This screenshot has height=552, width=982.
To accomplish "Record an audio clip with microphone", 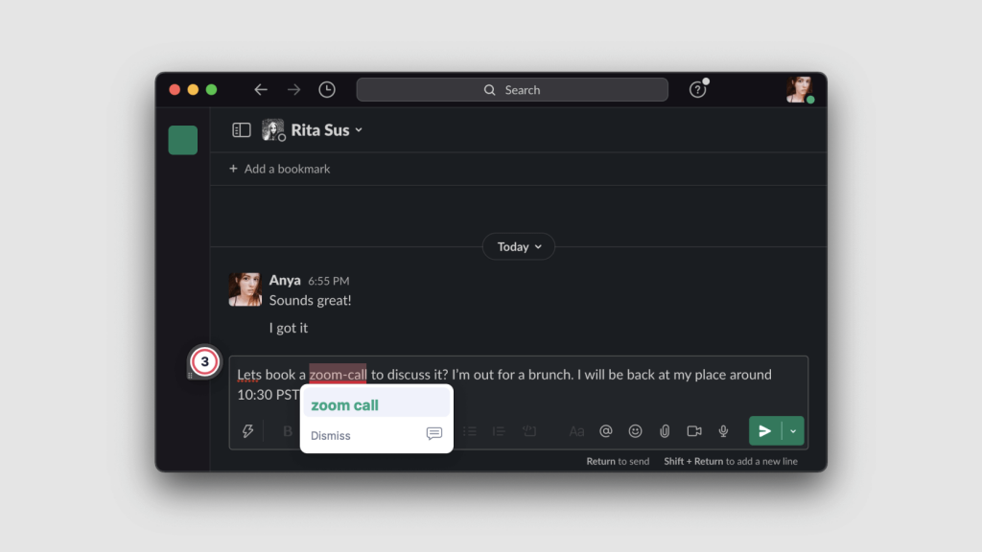I will (724, 431).
